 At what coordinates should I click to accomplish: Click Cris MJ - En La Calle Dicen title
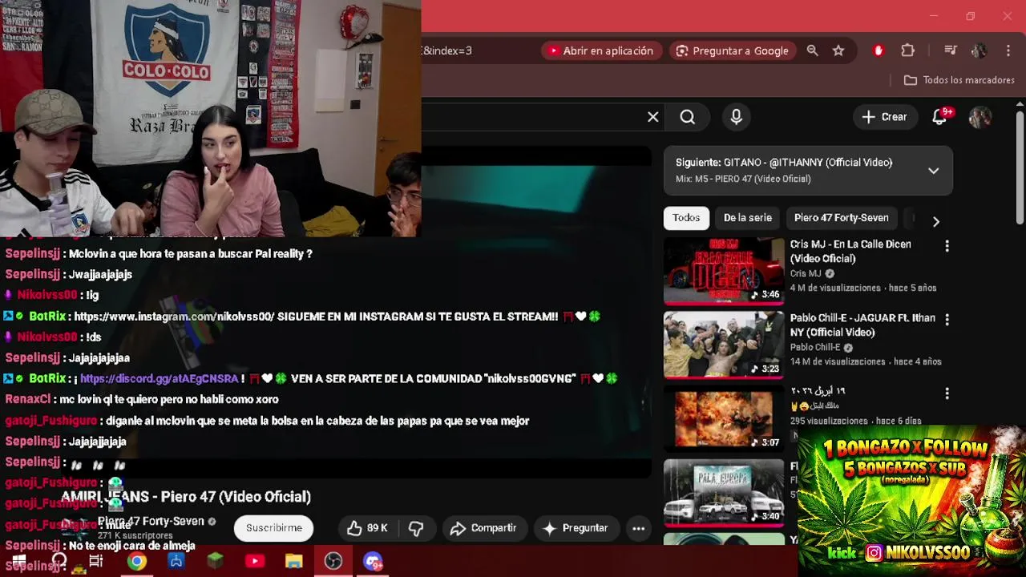[850, 252]
